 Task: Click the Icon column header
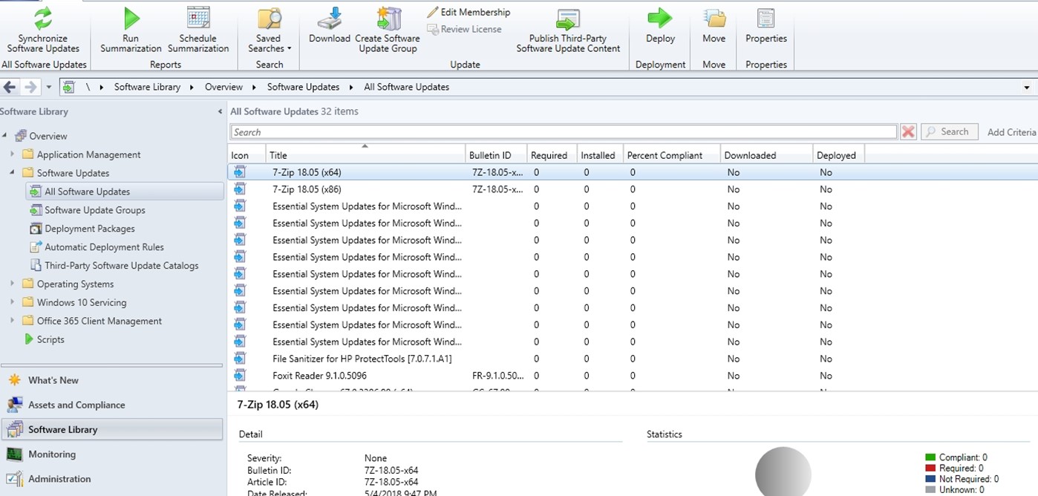coord(247,155)
